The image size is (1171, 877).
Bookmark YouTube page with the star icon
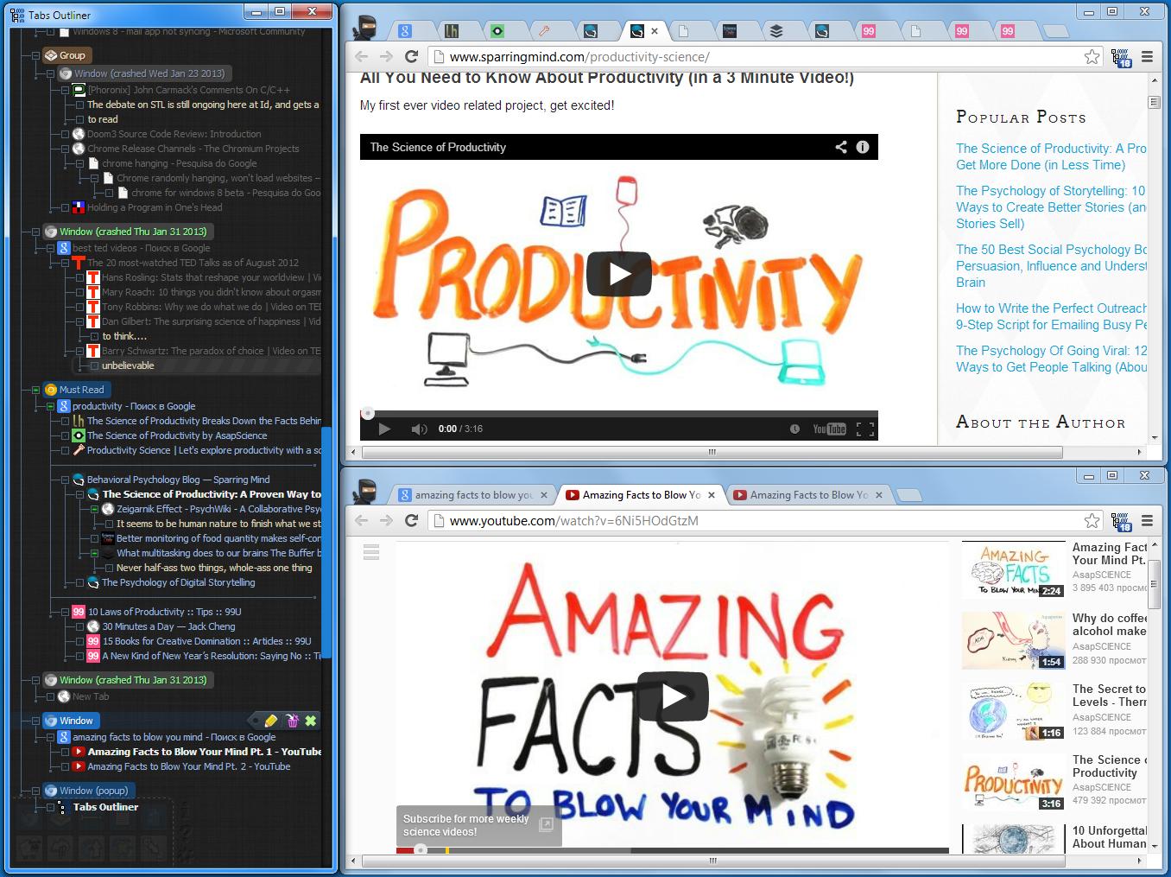[x=1092, y=521]
